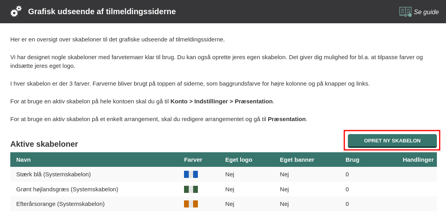The image size is (446, 213).
Task: Click the Brug column header
Action: pyautogui.click(x=352, y=160)
